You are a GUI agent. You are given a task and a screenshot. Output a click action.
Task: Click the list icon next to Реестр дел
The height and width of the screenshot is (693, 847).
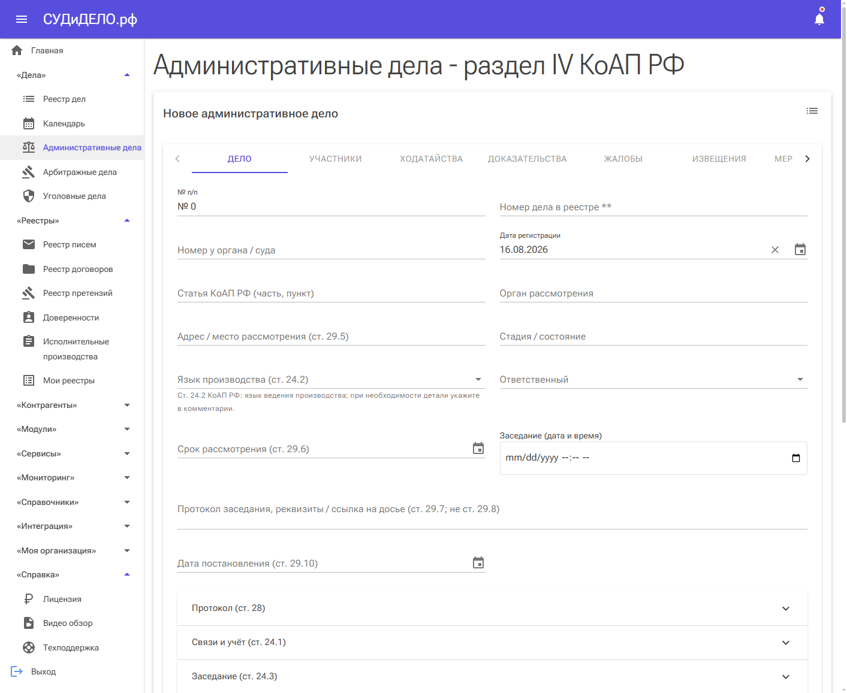(x=29, y=99)
